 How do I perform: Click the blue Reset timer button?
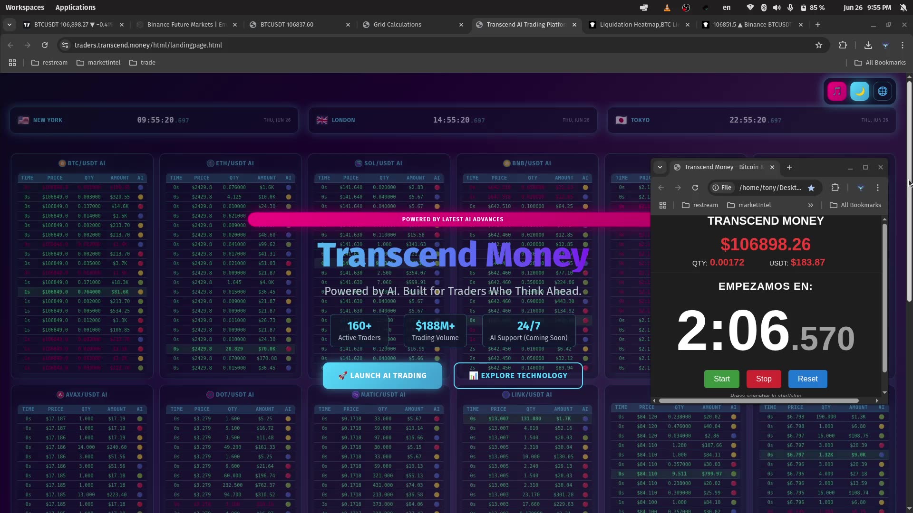pyautogui.click(x=807, y=379)
